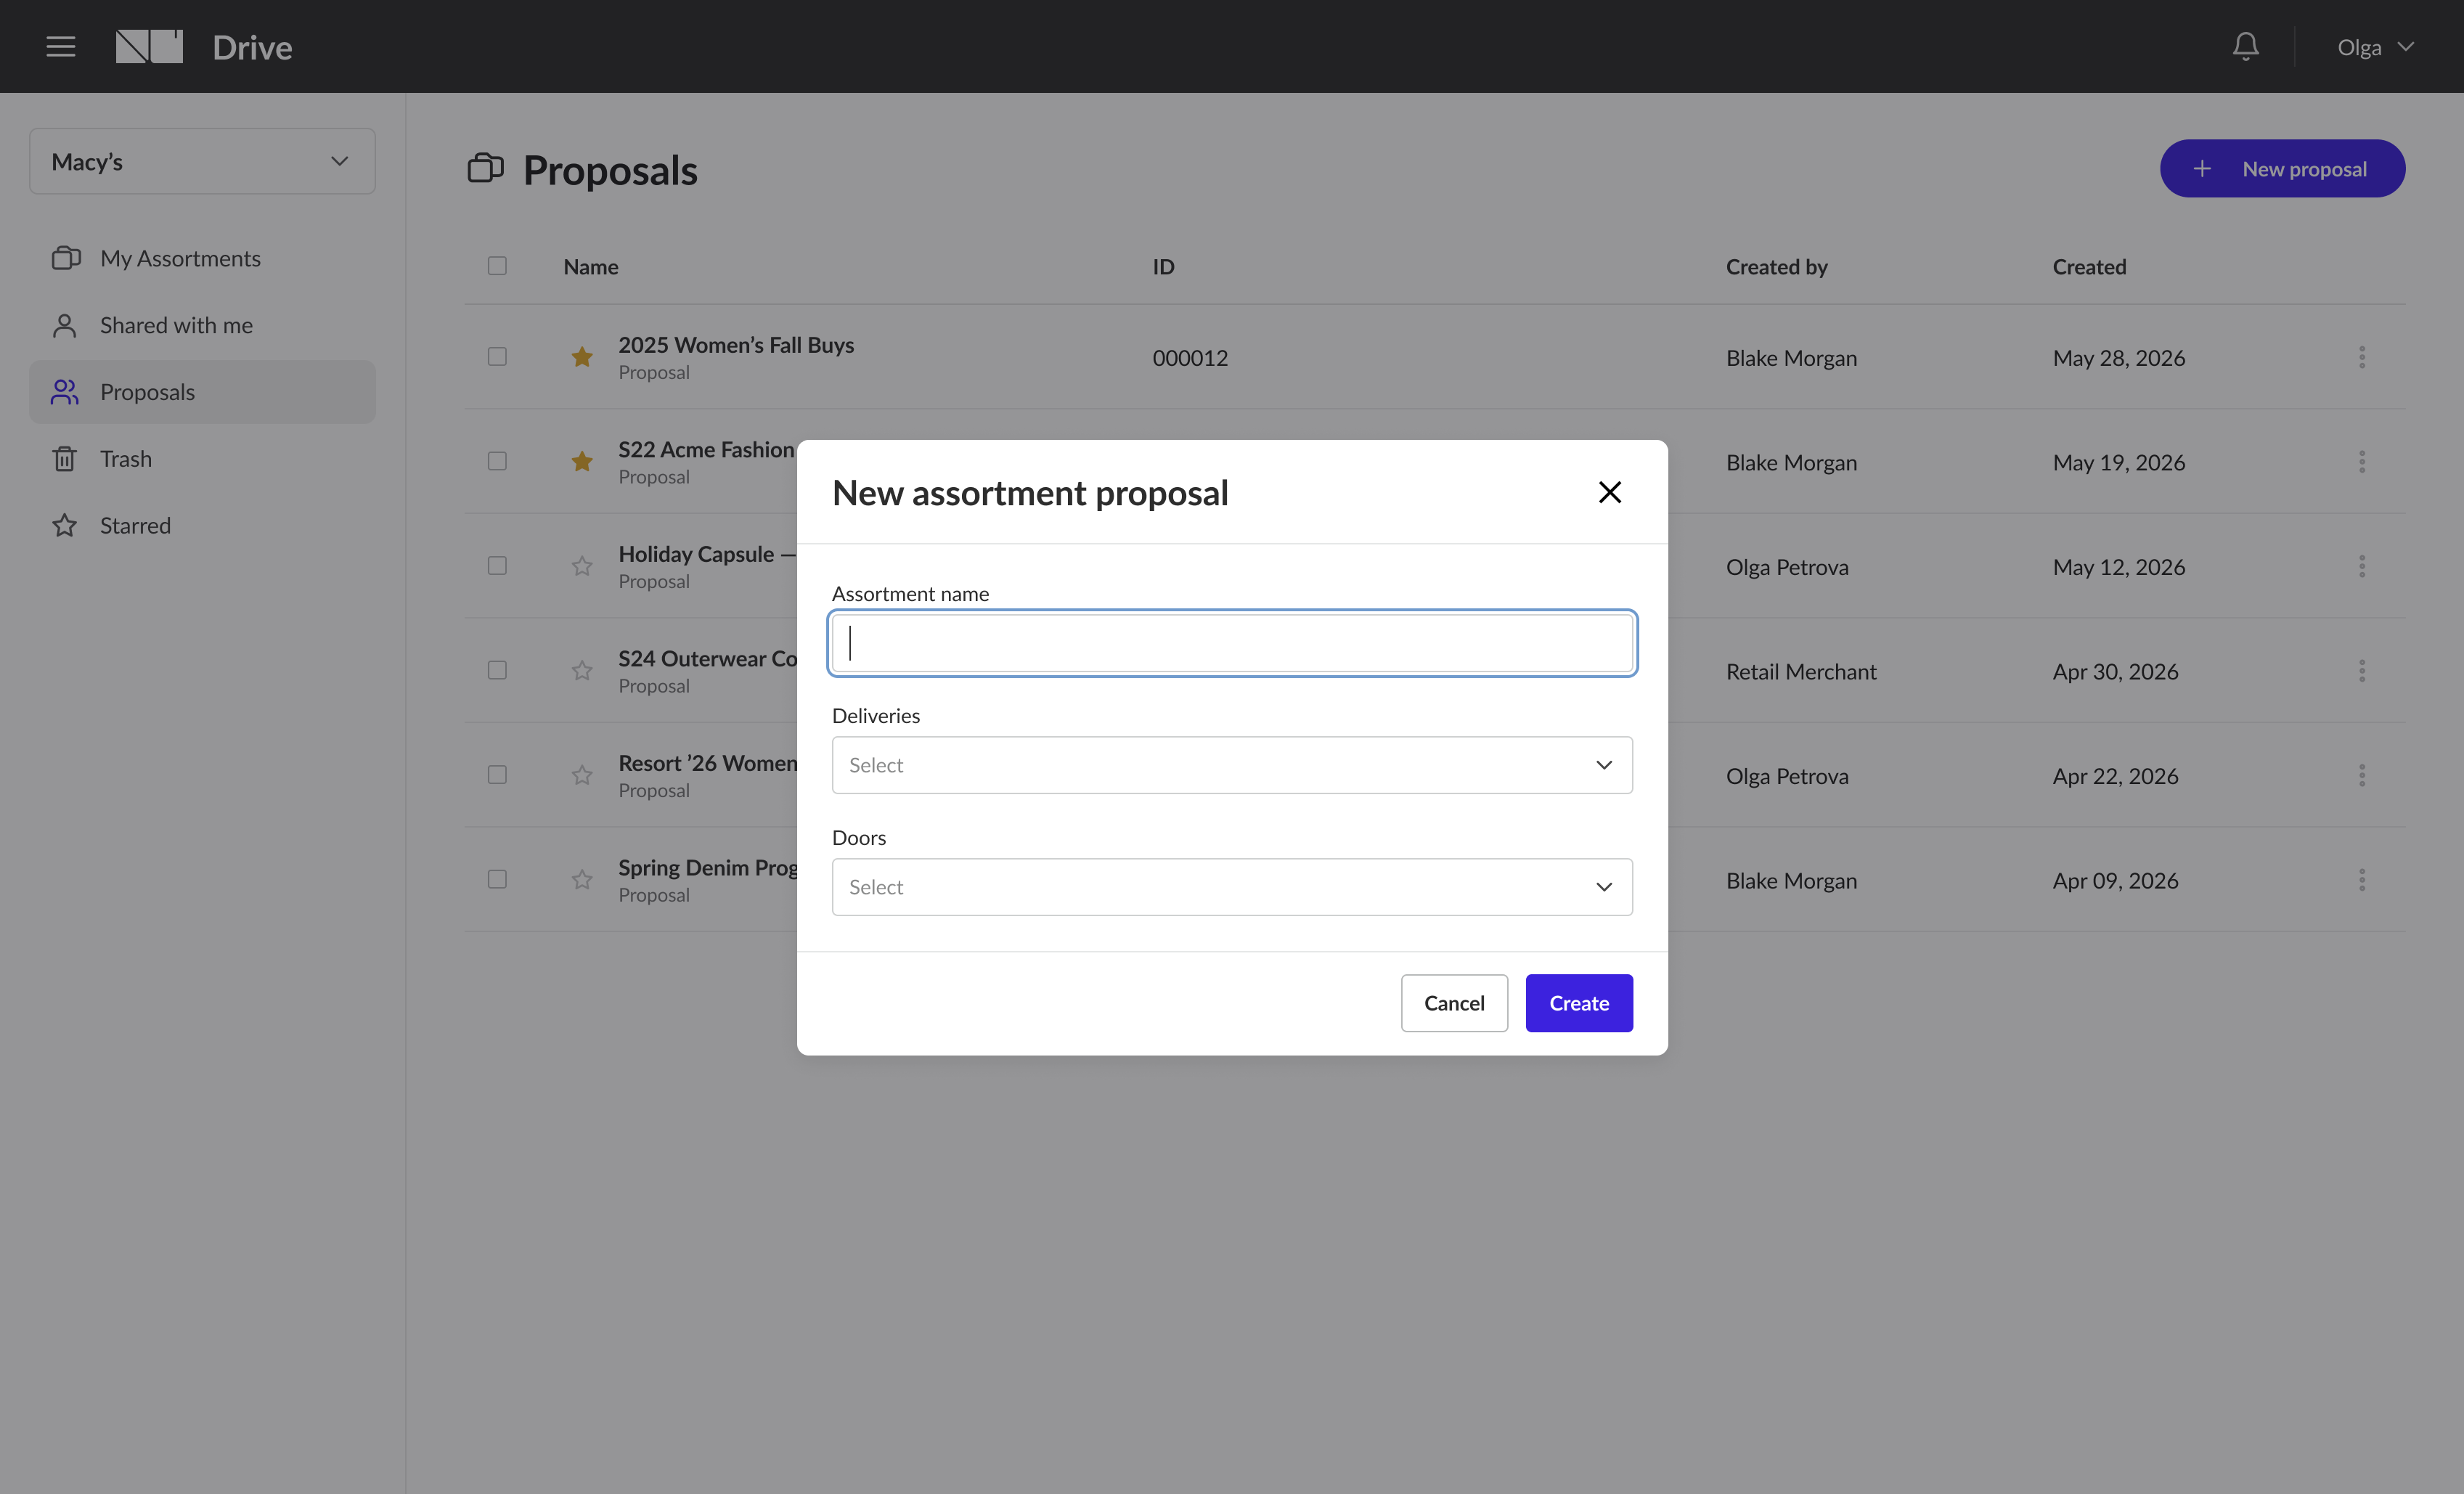Screen dimensions: 2464x1494
Task: Click the My Assortments sidebar icon
Action: point(66,258)
